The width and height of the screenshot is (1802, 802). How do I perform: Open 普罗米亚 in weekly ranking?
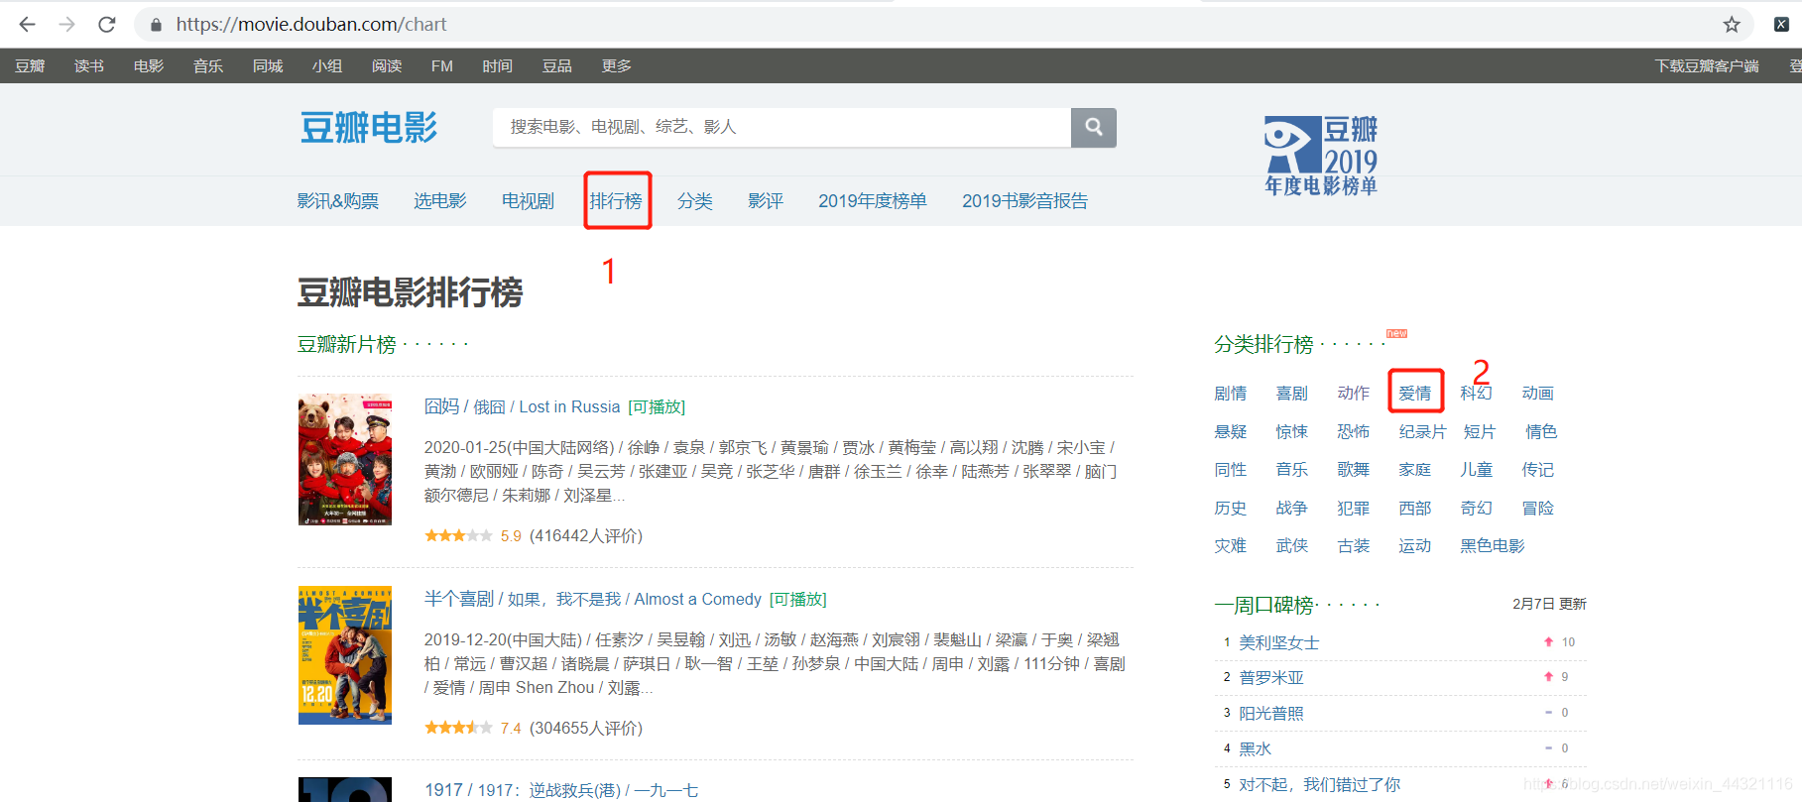[1271, 678]
